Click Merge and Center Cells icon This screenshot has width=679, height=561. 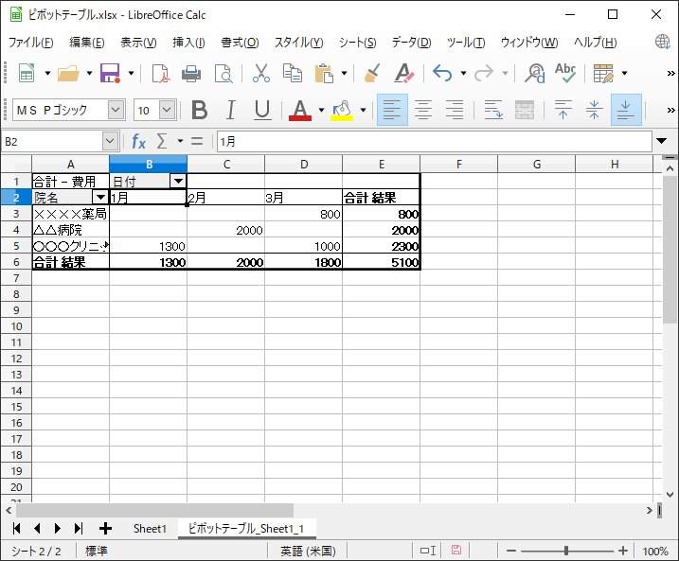(525, 110)
